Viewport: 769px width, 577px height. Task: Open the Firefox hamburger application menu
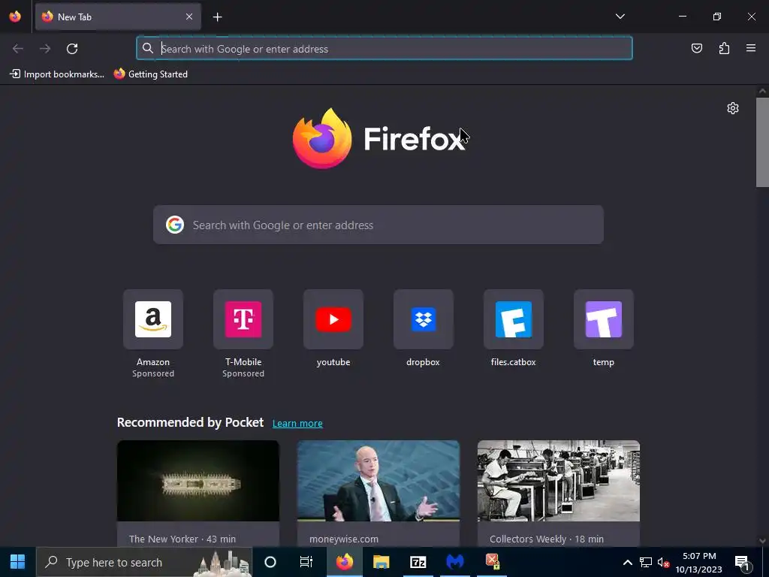click(x=751, y=48)
